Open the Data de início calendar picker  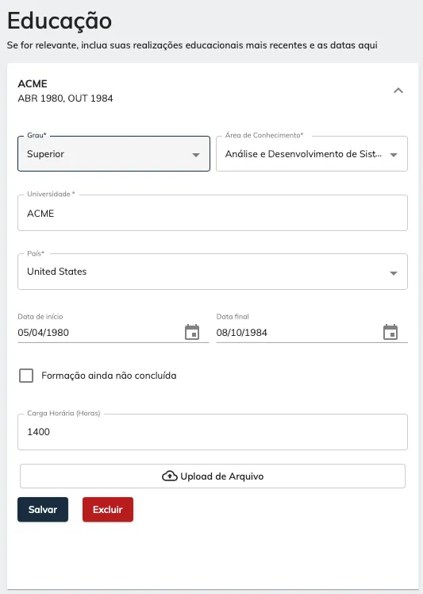[192, 332]
